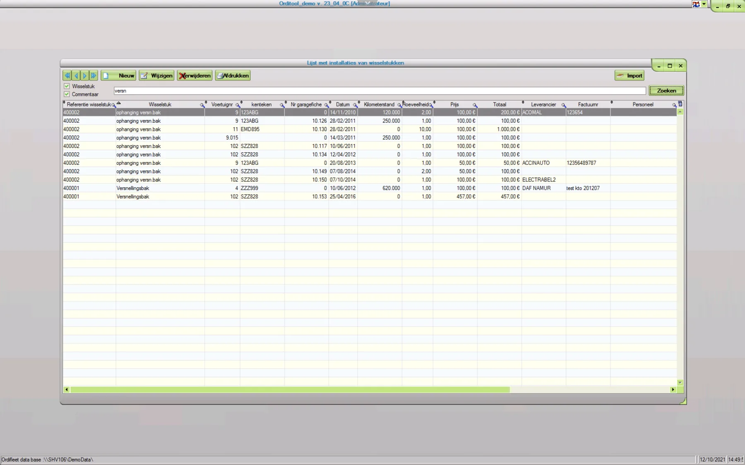
Task: Maximize the wisselstukken list window
Action: (670, 66)
